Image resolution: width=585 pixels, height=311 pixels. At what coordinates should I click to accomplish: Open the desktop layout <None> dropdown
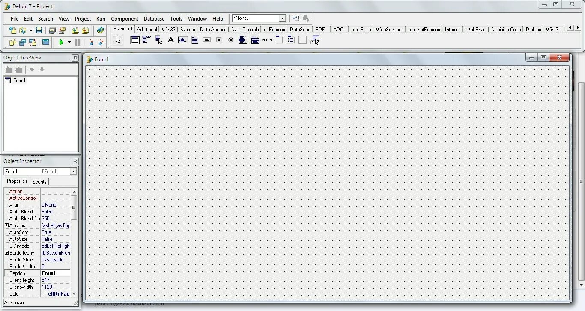282,18
